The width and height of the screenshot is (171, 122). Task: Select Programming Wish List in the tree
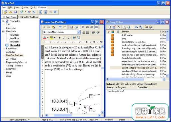[x=16, y=62]
